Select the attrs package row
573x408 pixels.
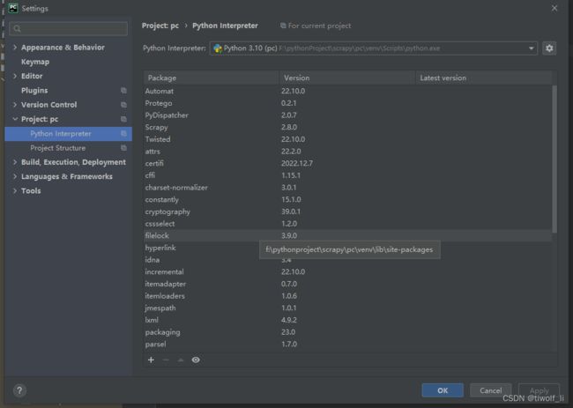coord(347,152)
